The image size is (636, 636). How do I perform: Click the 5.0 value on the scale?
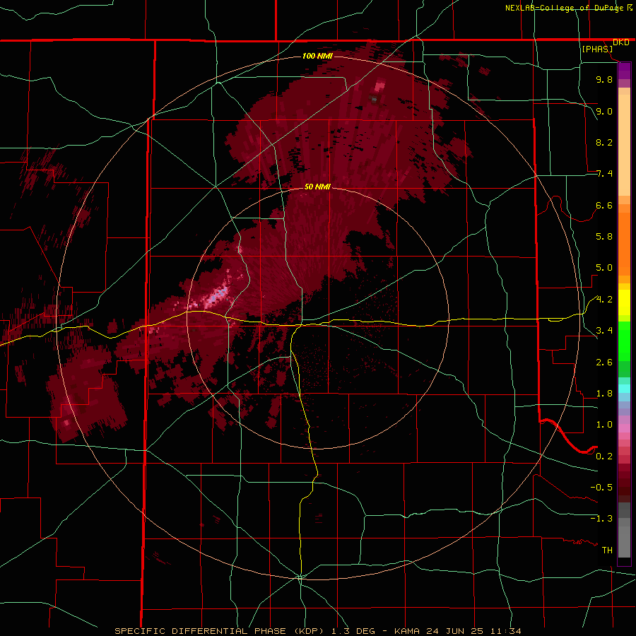tap(604, 268)
